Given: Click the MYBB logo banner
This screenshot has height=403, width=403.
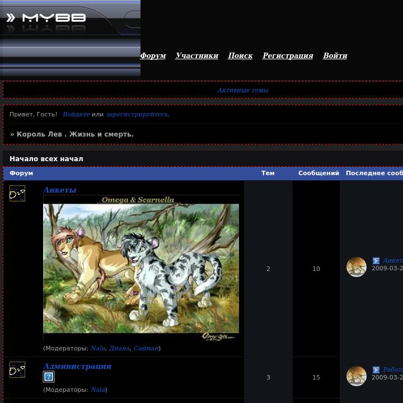Looking at the screenshot, I should point(70,38).
